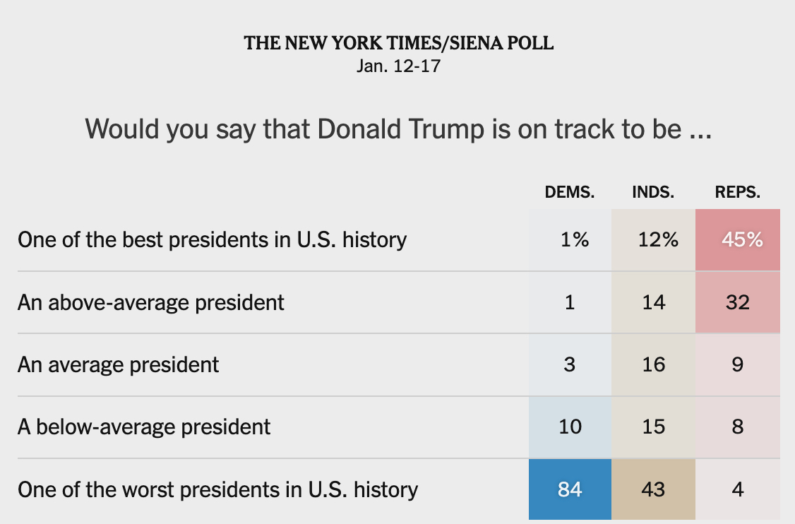
Task: Click the 'One of the best presidents' row label
Action: [x=212, y=240]
